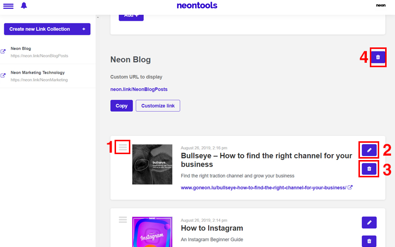
Task: Select Neon Blog collection in sidebar
Action: pos(48,52)
